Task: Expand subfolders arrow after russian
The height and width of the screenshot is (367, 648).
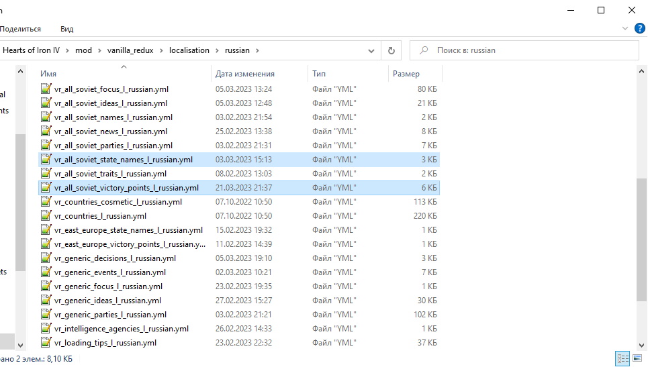Action: [x=257, y=50]
